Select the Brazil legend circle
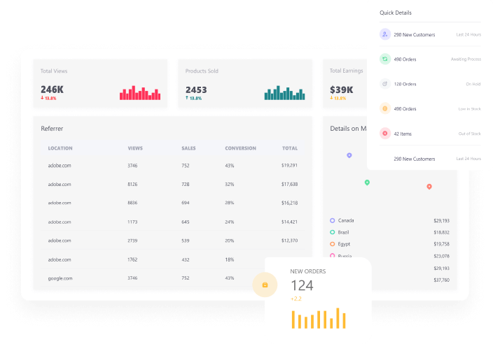Screen dimensions: 493x344 coord(332,232)
